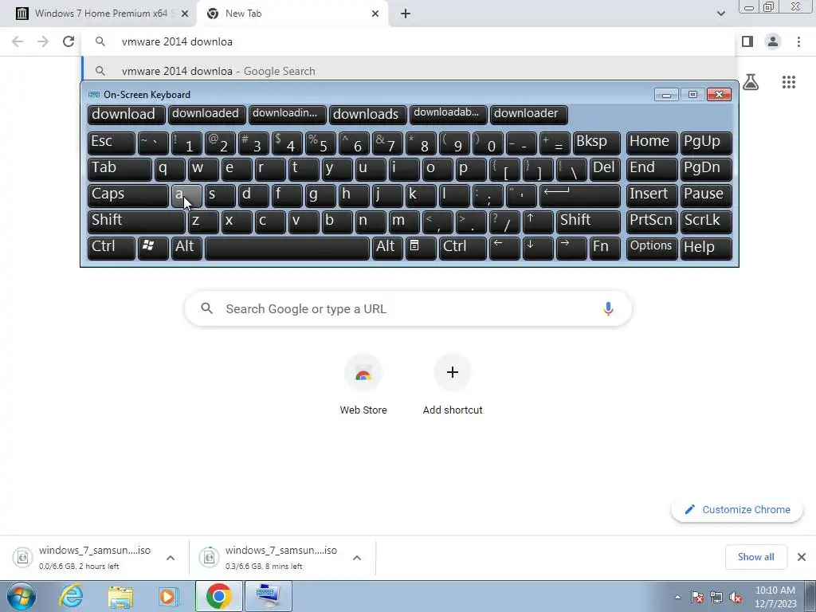Viewport: 816px width, 612px height.
Task: Click the Del key on the keyboard
Action: tap(606, 169)
